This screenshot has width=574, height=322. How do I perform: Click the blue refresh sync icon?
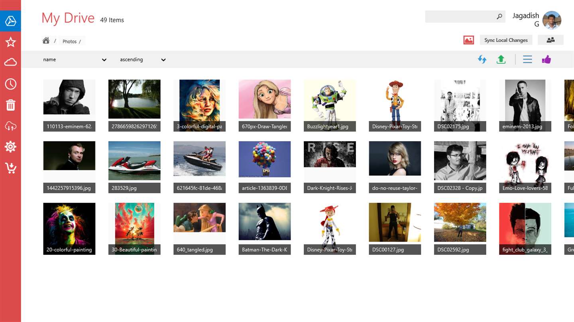coord(482,60)
